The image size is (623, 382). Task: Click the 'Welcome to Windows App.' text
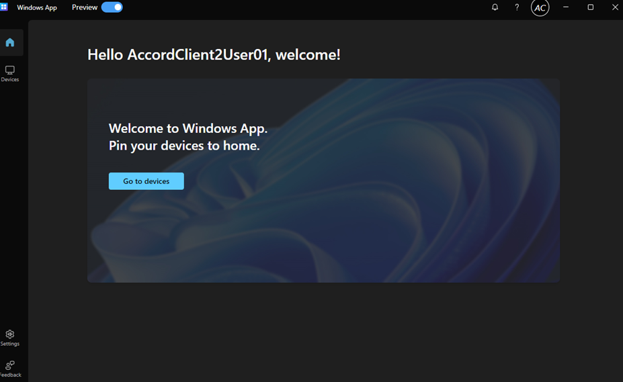click(x=188, y=129)
